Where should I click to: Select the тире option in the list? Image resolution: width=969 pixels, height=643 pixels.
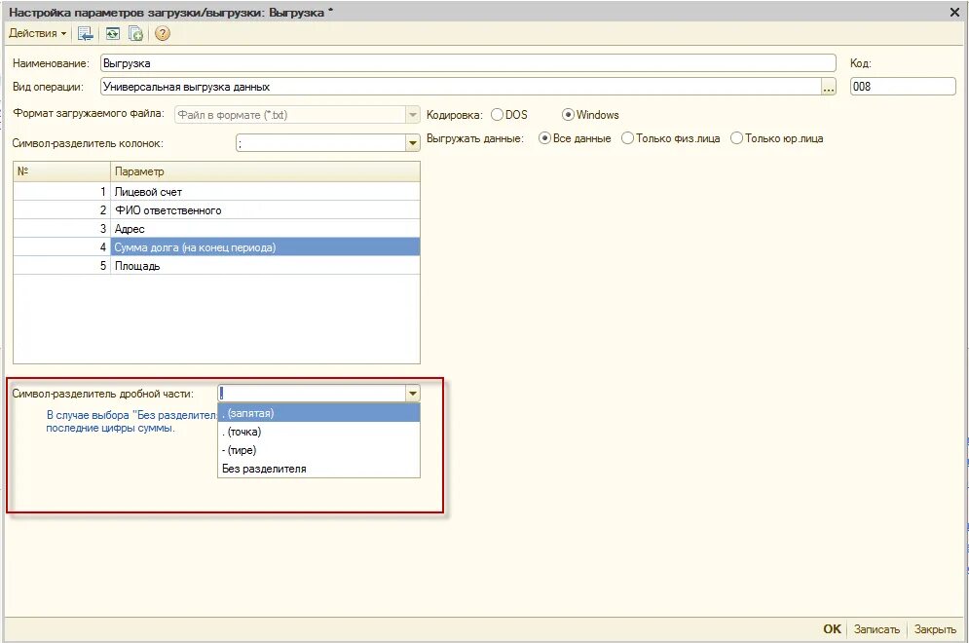[318, 450]
